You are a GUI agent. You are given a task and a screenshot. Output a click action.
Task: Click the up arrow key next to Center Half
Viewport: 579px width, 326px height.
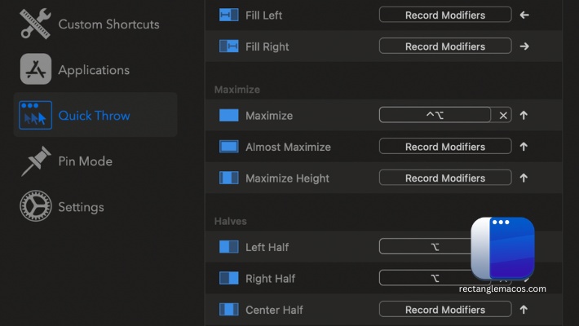point(524,310)
